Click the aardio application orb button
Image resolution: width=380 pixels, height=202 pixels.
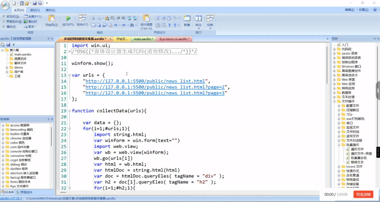[x=5, y=5]
